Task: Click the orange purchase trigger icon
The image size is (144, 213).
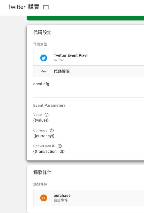Action: coord(44,198)
